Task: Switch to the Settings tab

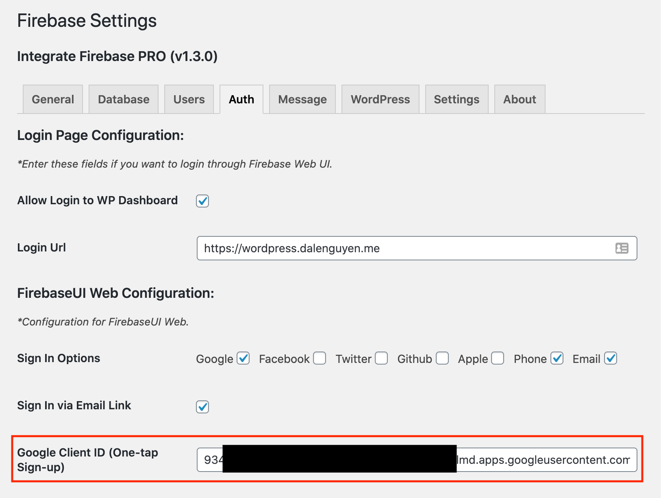Action: point(457,99)
